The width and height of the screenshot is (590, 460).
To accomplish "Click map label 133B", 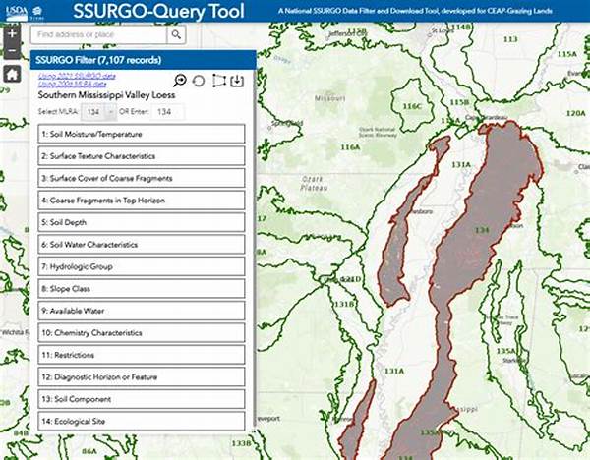I will point(241,443).
